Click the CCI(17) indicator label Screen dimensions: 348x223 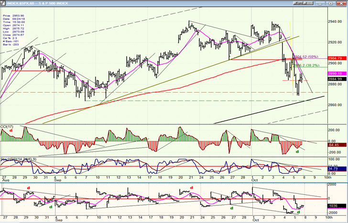[x=7, y=127]
